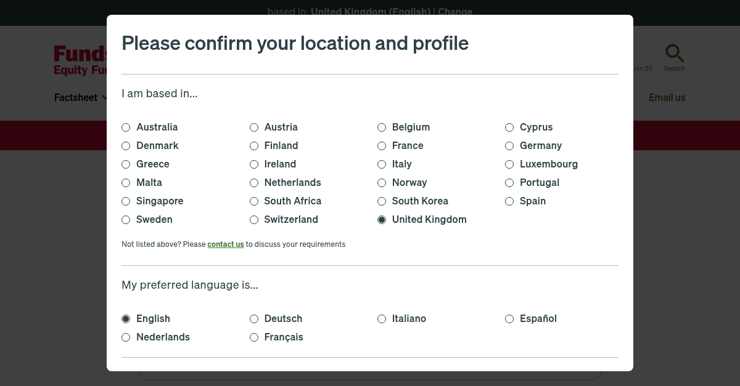Select Español language option

[x=509, y=319]
